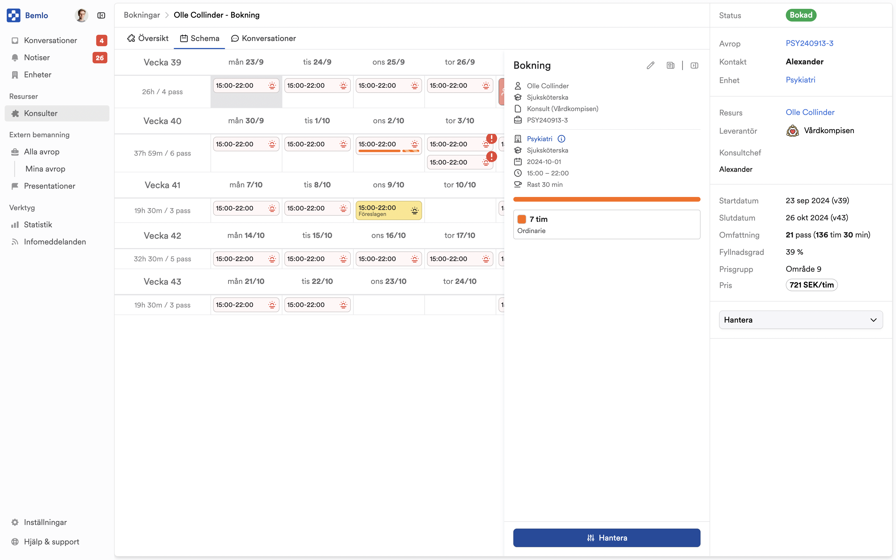896x560 pixels.
Task: Click the warning badge on lower tor 3/10 shift
Action: pyautogui.click(x=491, y=157)
